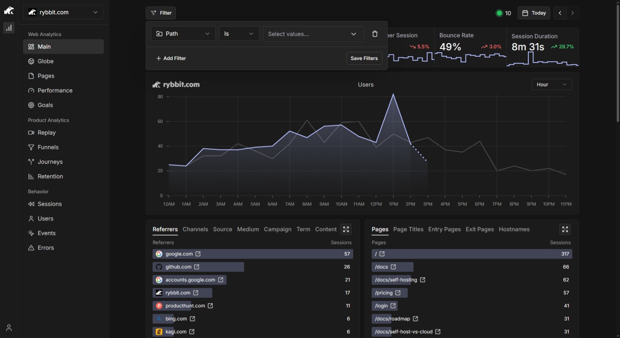Image resolution: width=620 pixels, height=338 pixels.
Task: Open the Globe view in sidebar
Action: tap(46, 61)
